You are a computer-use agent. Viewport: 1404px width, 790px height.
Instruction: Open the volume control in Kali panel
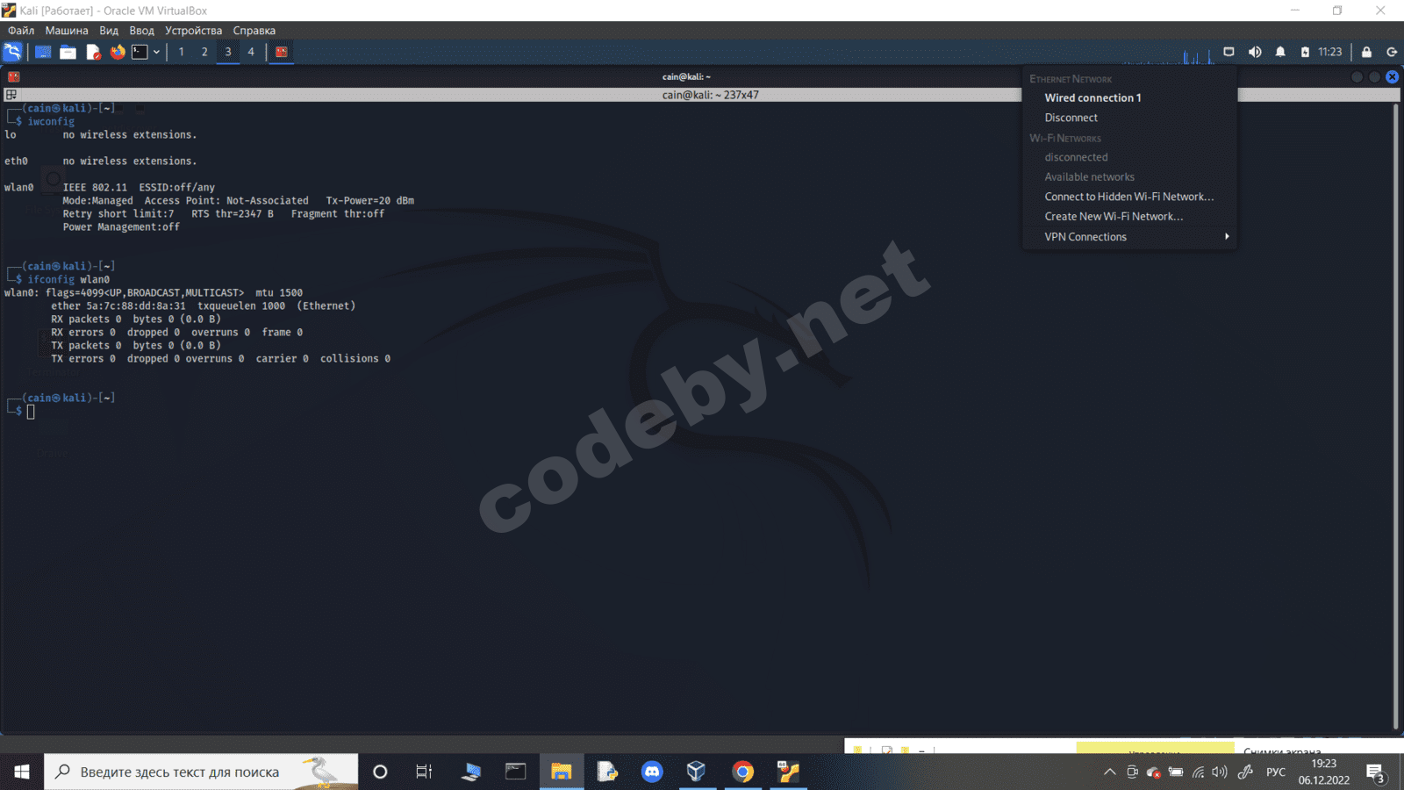coord(1255,52)
